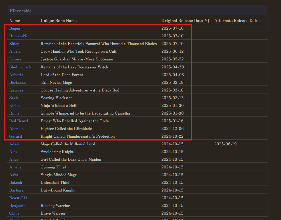
Task: Open the Iarumas link
Action: [17, 90]
